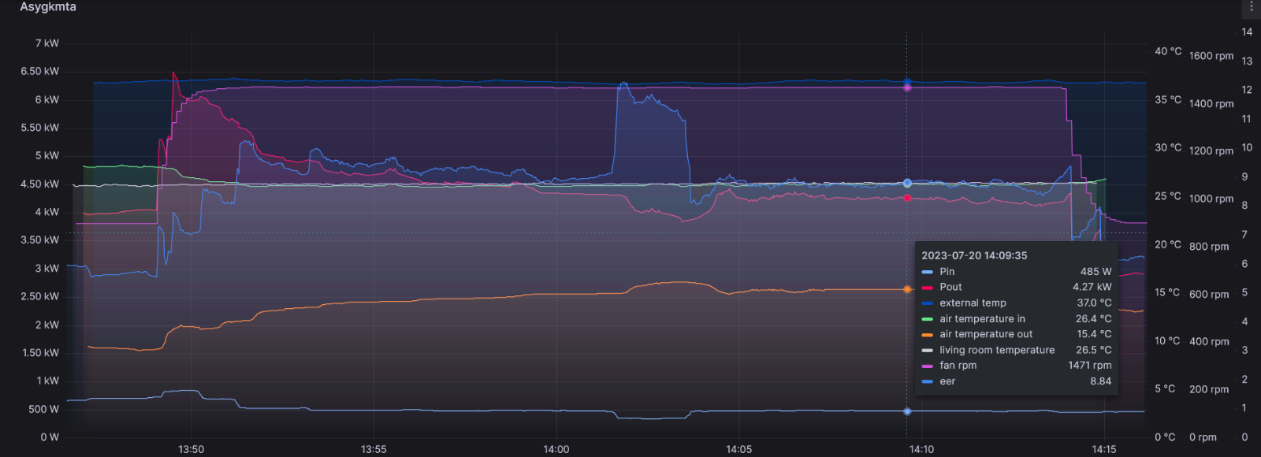Select the tooltip timestamp 2023-07-20 14:09:35
1261x457 pixels.
tap(974, 255)
